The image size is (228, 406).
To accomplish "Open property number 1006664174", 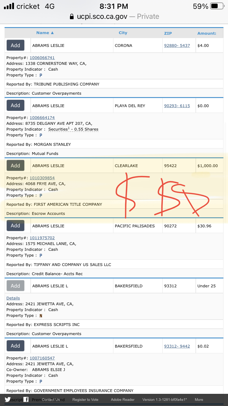I will click(42, 117).
